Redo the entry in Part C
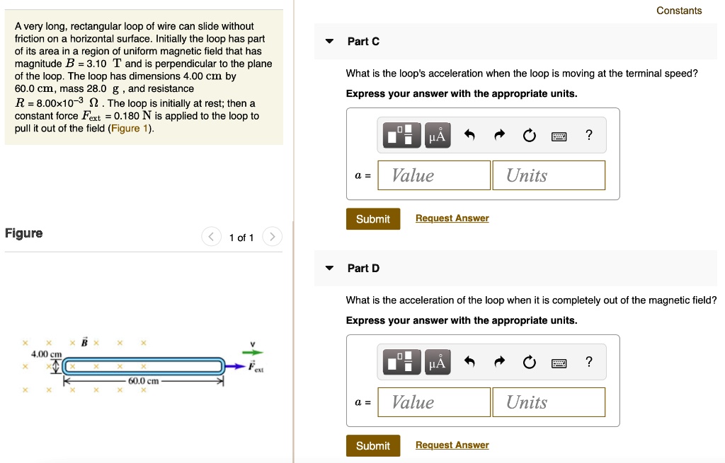725x463 pixels. pos(498,136)
